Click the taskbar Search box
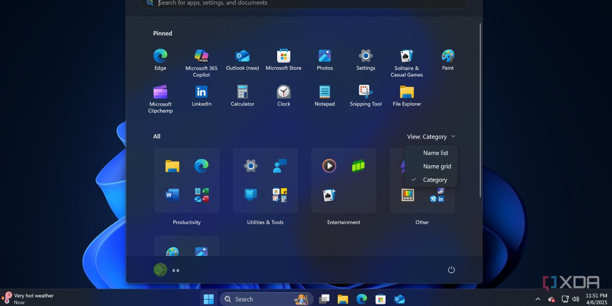The height and width of the screenshot is (306, 612). (x=266, y=299)
